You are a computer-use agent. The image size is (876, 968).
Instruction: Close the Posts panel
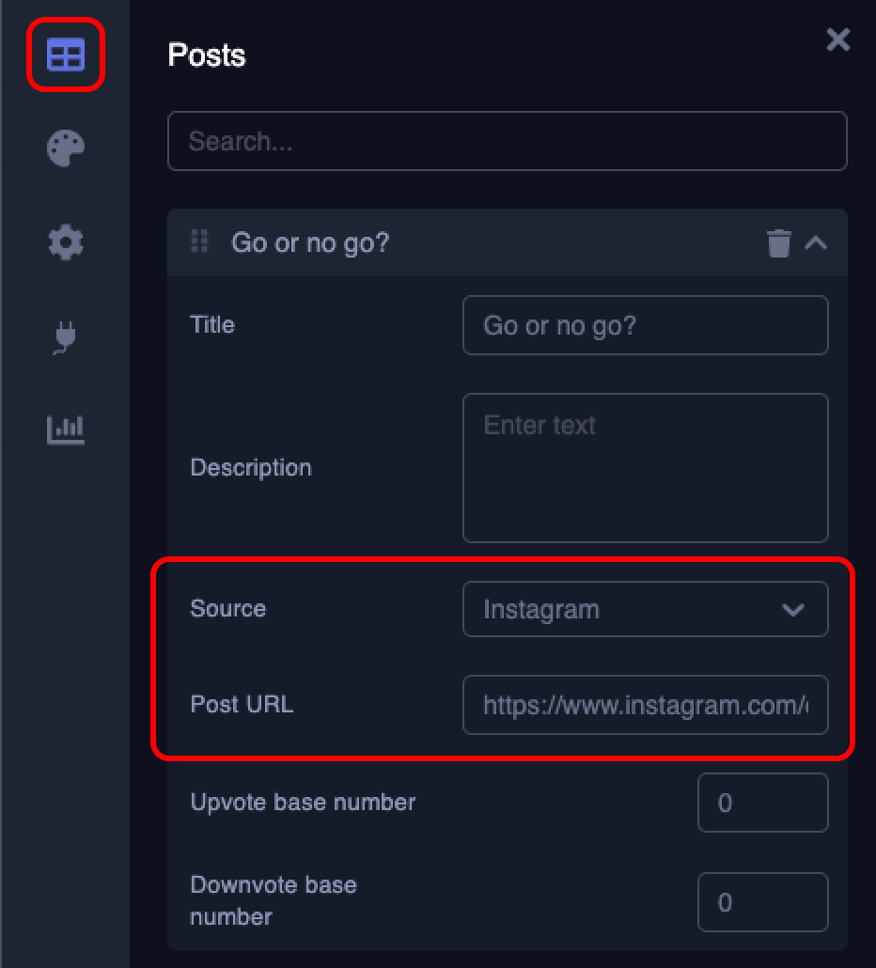[x=837, y=39]
